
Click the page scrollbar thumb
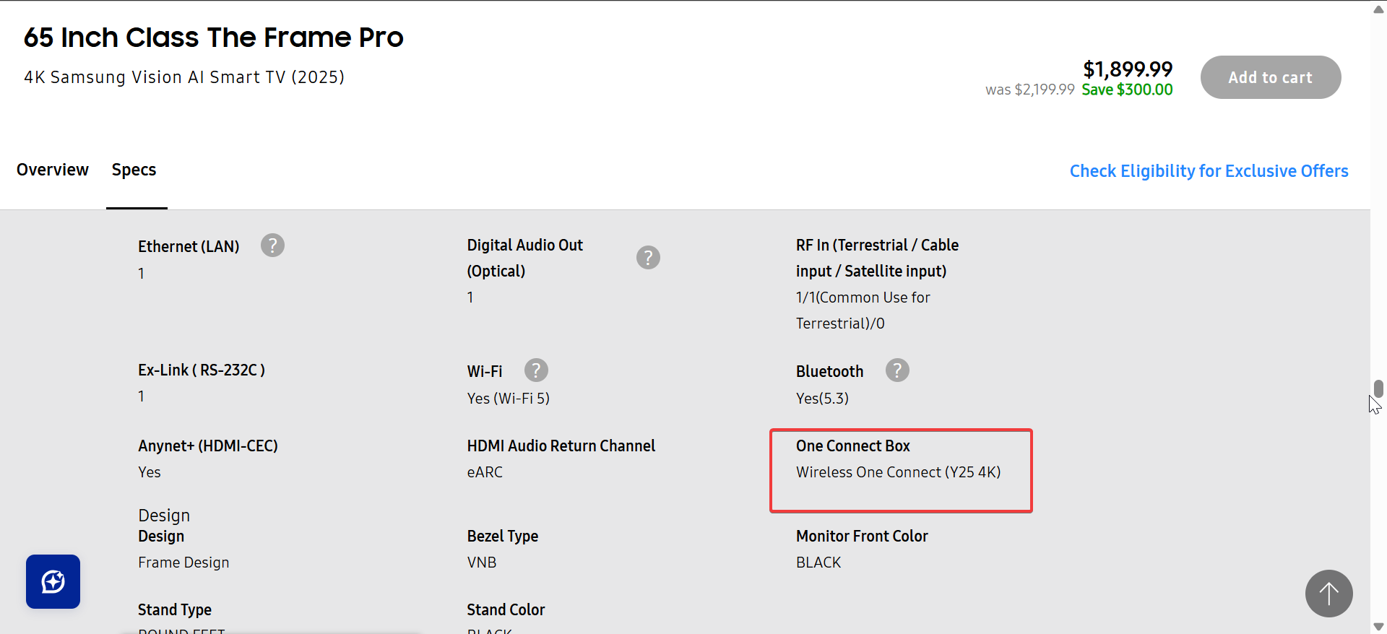(x=1378, y=388)
